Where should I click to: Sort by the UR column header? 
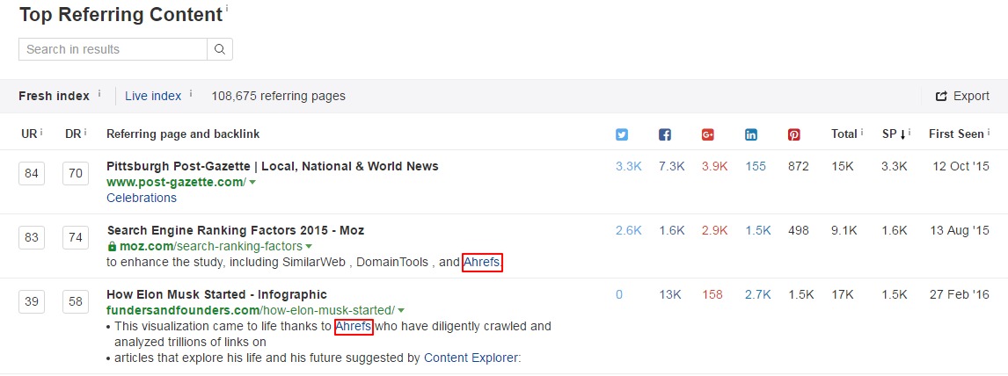coord(29,134)
